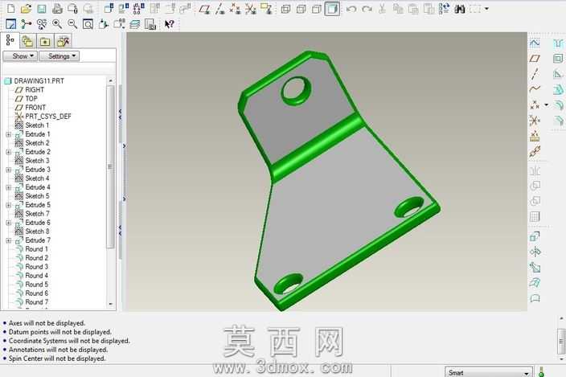Click the Regenerate model icon

[x=444, y=9]
